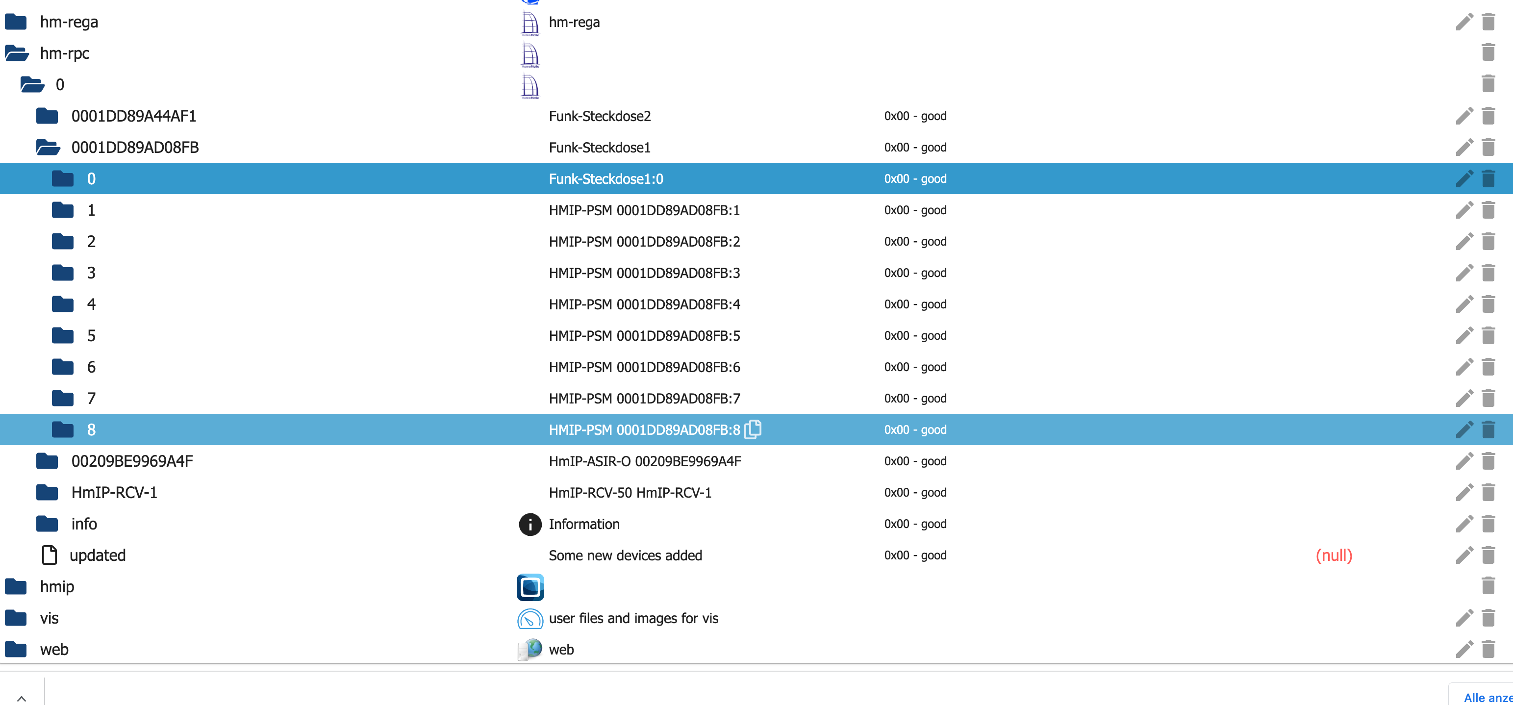Expand the hm-rega folder
1513x705 pixels.
pos(16,22)
